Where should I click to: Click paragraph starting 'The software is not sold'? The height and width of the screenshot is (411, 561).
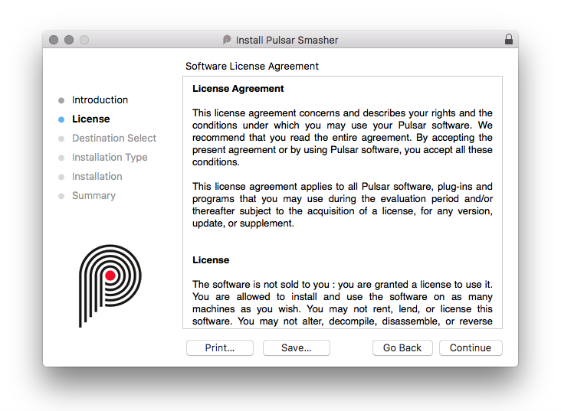tap(343, 303)
